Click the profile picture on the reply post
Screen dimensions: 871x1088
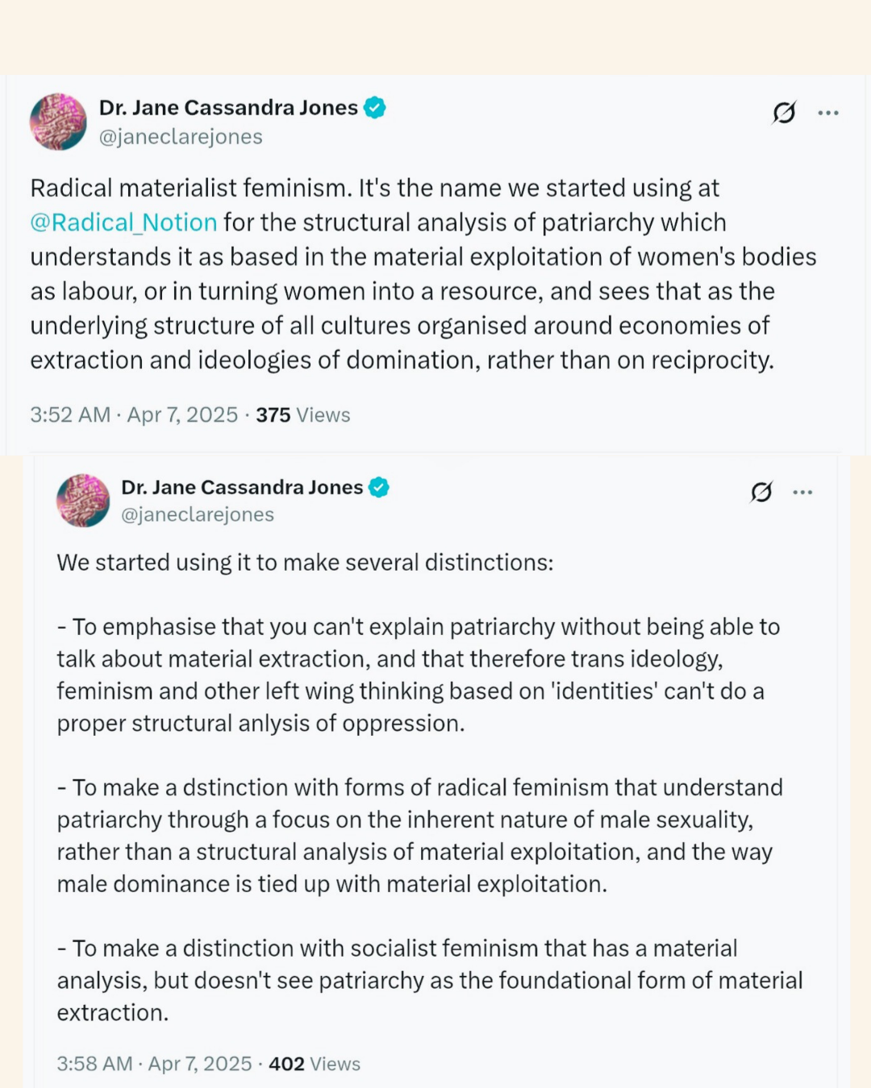pyautogui.click(x=83, y=500)
